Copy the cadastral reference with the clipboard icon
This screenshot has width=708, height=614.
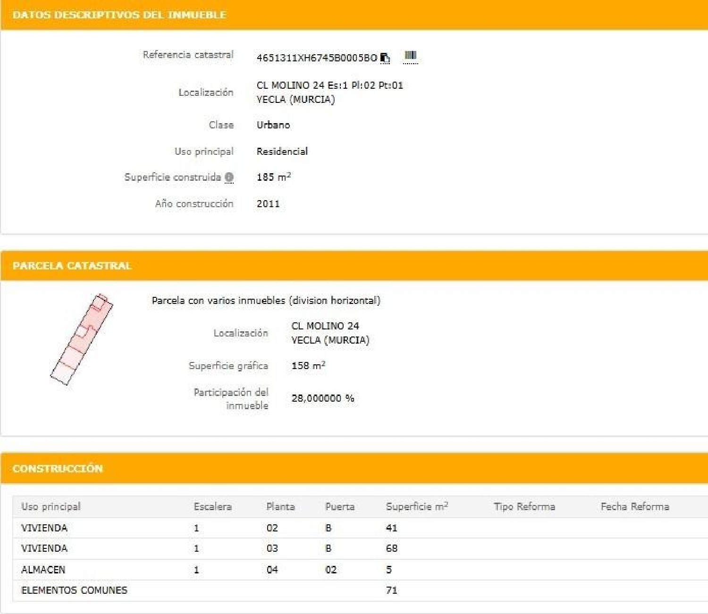[x=385, y=58]
